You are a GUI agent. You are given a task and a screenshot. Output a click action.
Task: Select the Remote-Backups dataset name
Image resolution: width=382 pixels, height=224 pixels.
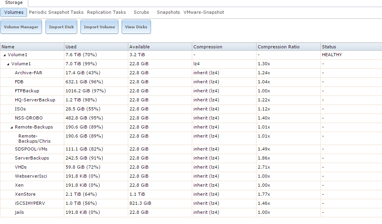pos(34,127)
